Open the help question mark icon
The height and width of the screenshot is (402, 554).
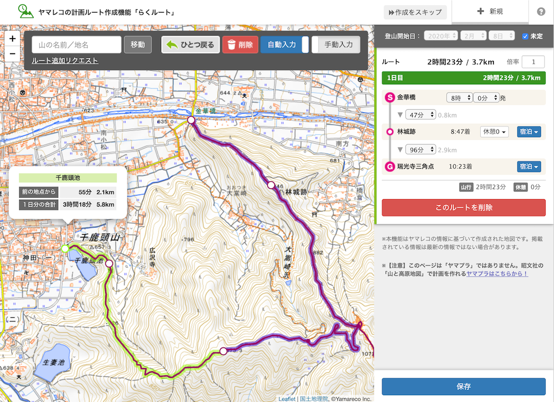point(541,12)
